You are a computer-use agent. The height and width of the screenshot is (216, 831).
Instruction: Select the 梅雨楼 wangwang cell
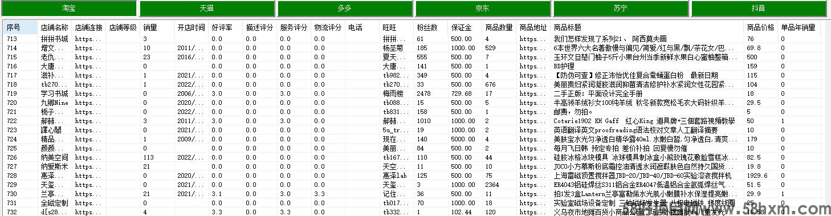coord(393,93)
